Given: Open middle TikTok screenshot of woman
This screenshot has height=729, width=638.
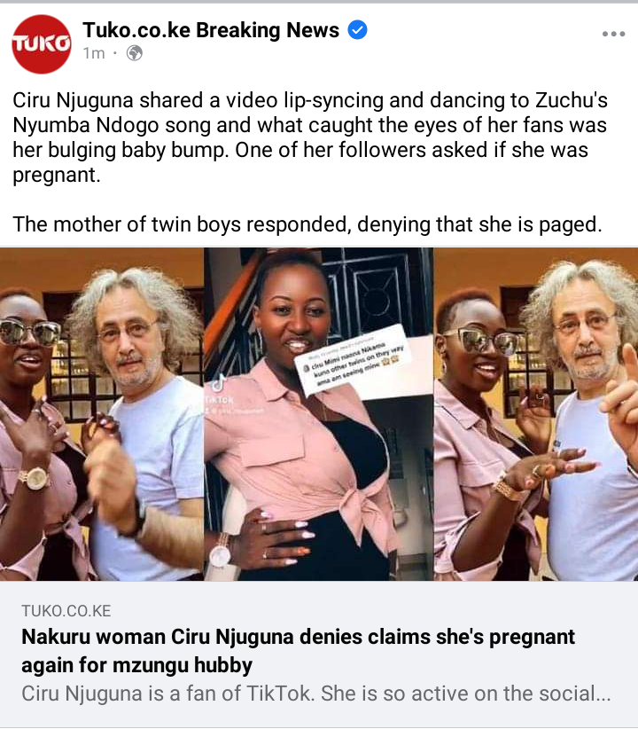Looking at the screenshot, I should pos(319,414).
